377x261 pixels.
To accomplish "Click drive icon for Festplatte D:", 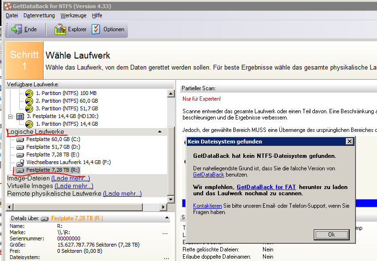I will [20, 147].
